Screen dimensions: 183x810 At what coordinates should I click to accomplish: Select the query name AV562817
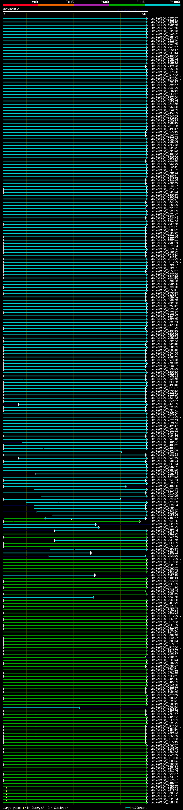(x=11, y=9)
